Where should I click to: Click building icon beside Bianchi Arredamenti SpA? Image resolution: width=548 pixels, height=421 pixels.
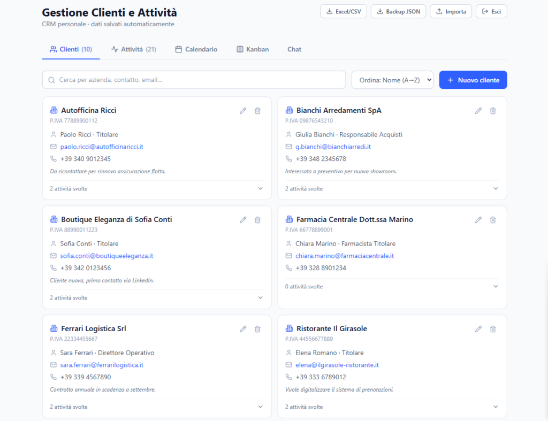click(289, 110)
